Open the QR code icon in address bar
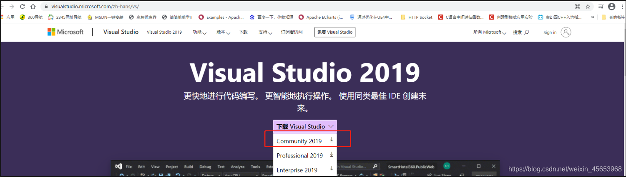Image resolution: width=626 pixels, height=177 pixels. click(x=577, y=7)
